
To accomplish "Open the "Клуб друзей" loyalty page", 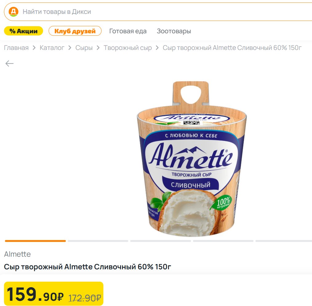I will 75,31.
